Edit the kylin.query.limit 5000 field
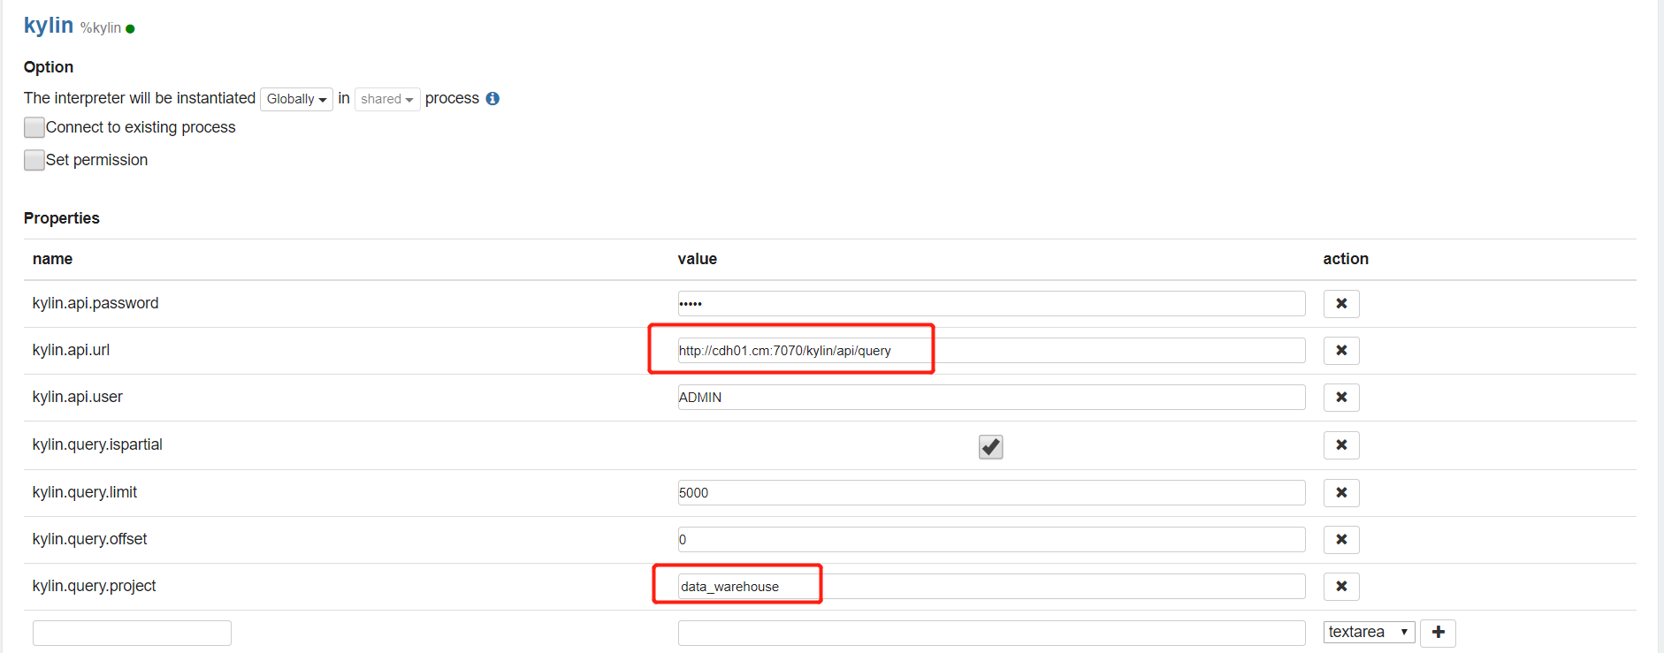1664x653 pixels. (991, 493)
